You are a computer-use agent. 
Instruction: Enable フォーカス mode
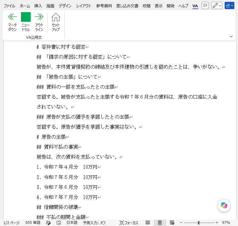pos(129,223)
